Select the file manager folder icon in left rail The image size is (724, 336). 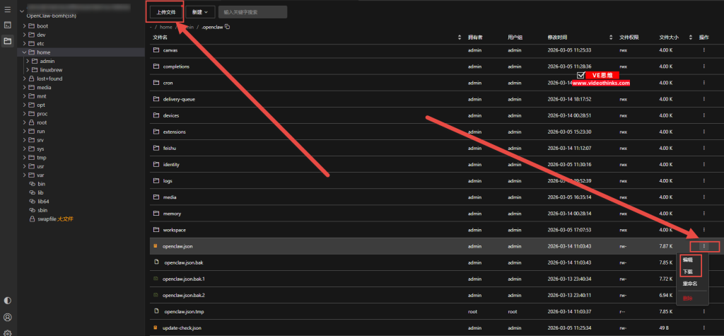click(8, 40)
